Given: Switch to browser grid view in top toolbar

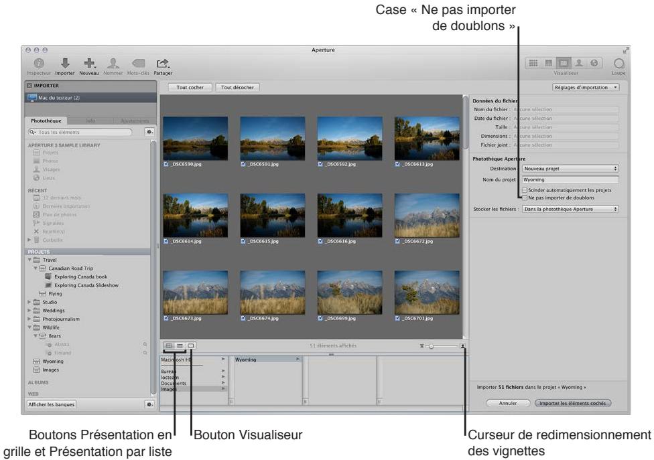Looking at the screenshot, I should click(x=533, y=63).
